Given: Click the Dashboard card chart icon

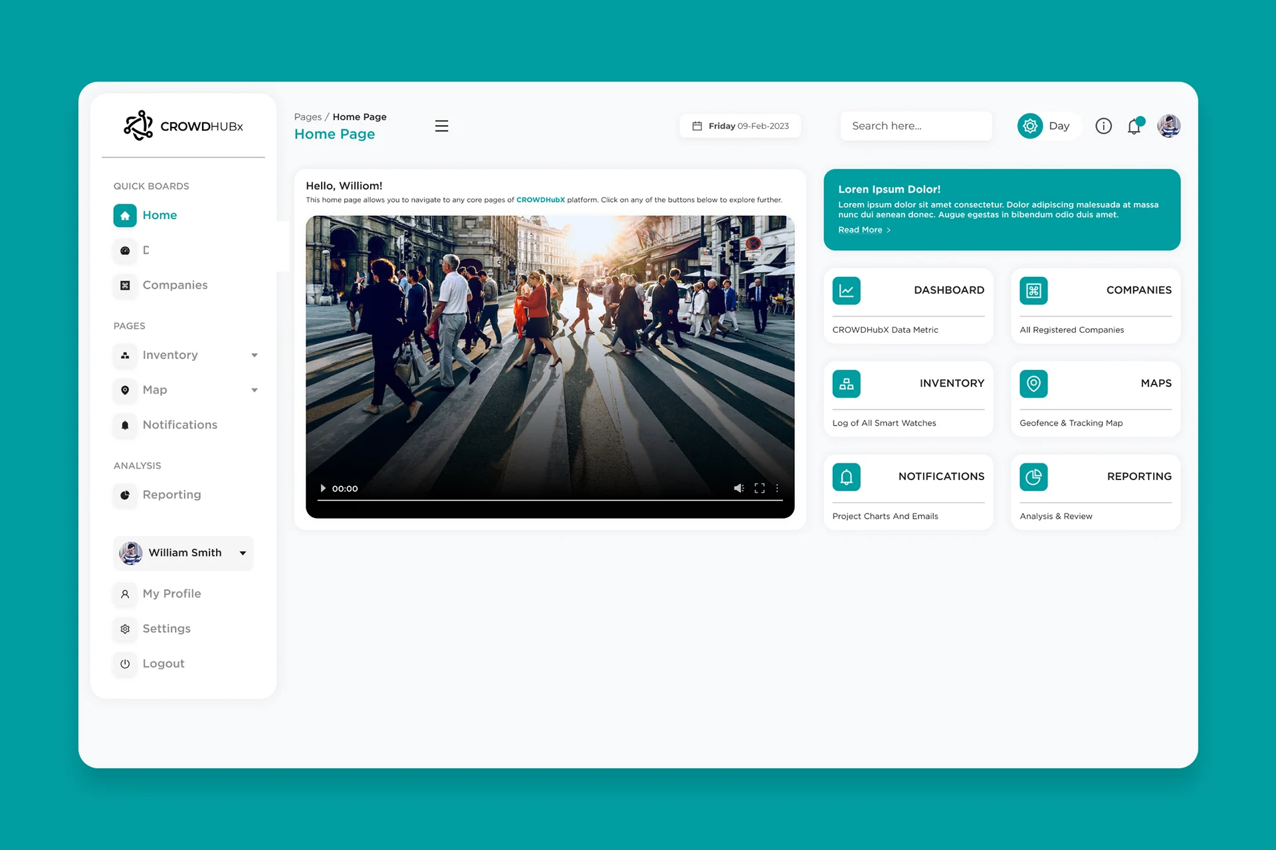Looking at the screenshot, I should point(846,291).
